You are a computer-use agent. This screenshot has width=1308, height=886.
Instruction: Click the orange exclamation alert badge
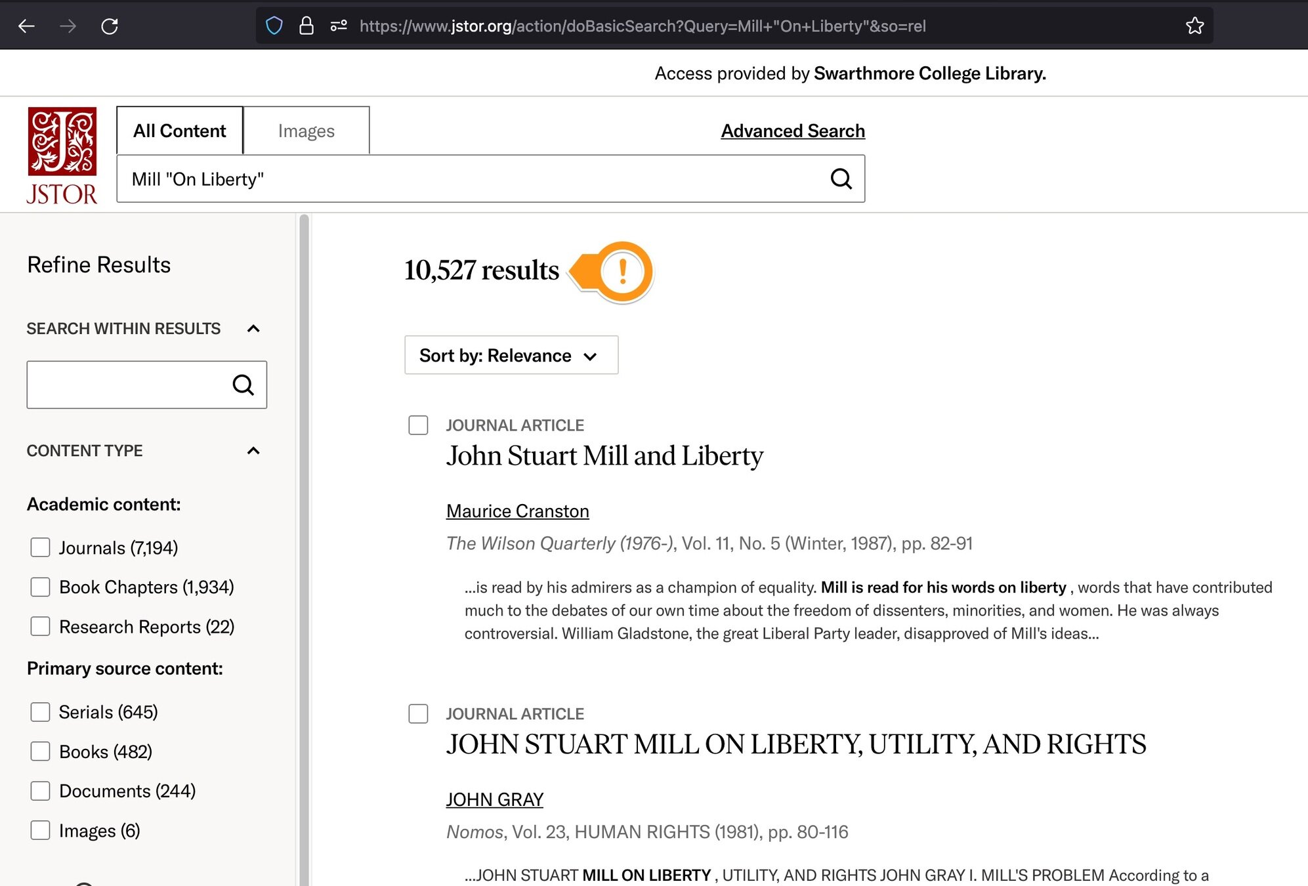[x=622, y=271]
